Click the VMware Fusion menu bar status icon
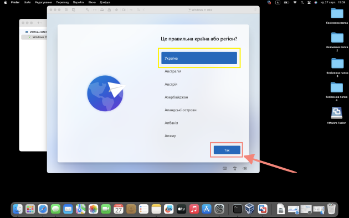 (269, 2)
